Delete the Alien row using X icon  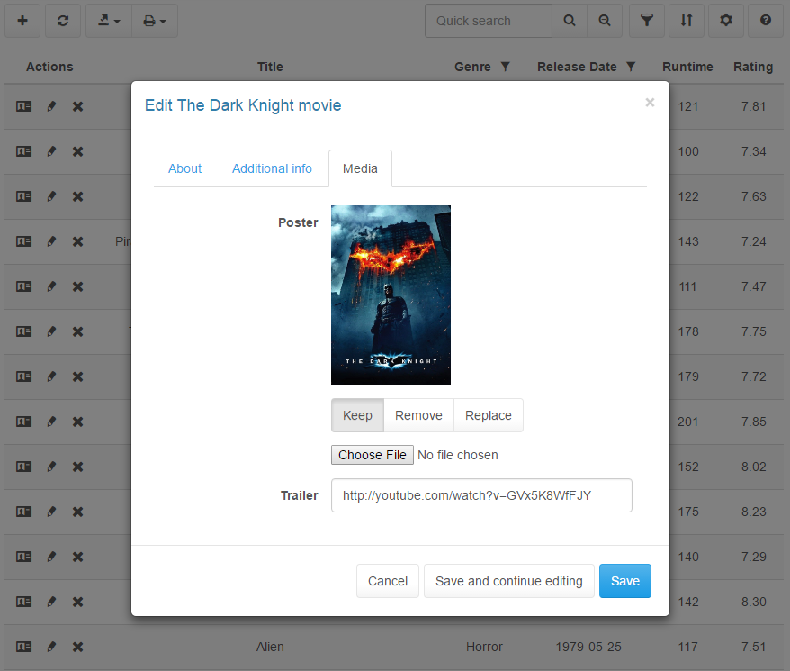[x=78, y=647]
